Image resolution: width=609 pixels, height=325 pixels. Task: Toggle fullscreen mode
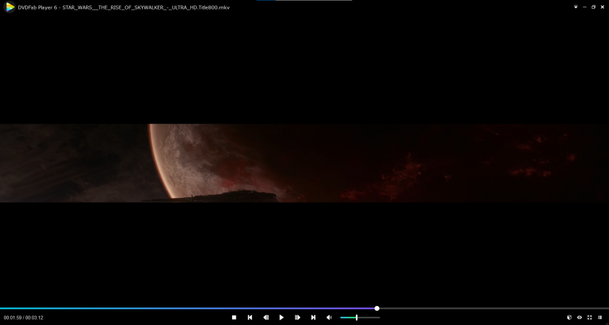click(x=589, y=318)
